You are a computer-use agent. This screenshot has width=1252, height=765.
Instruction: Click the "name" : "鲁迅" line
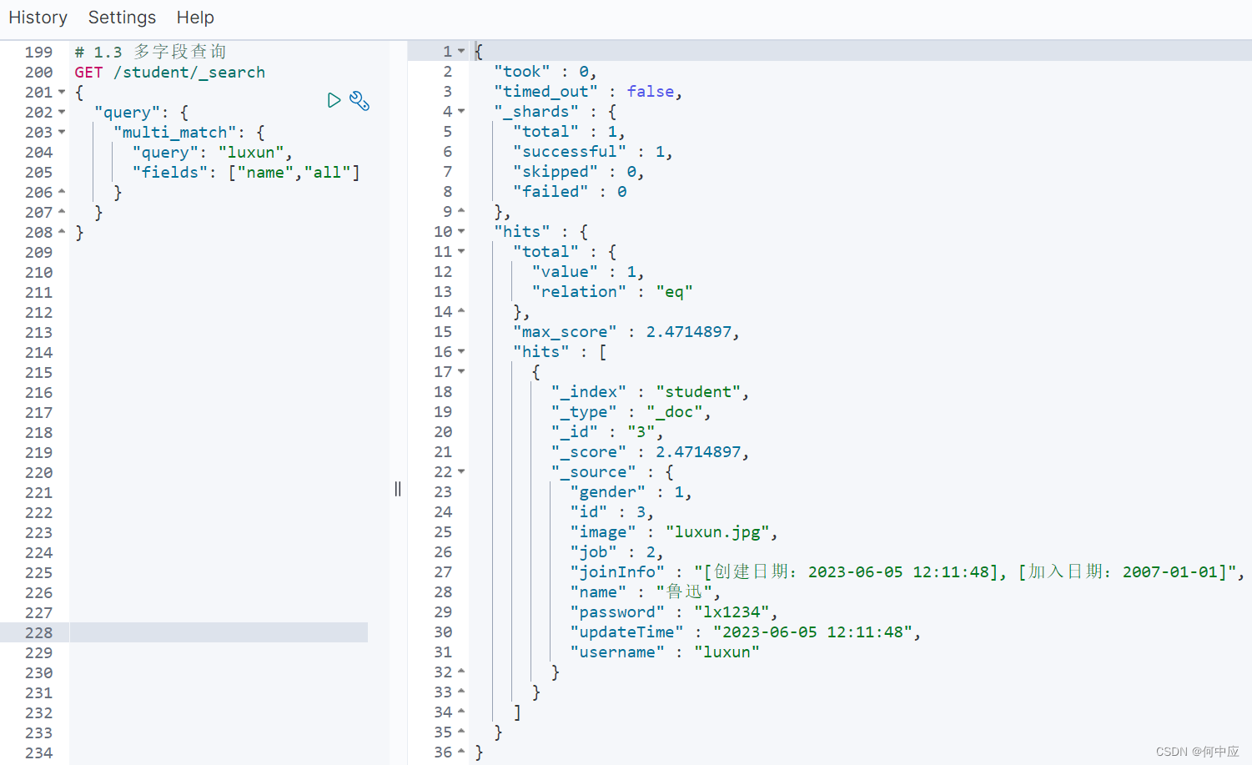pyautogui.click(x=646, y=592)
